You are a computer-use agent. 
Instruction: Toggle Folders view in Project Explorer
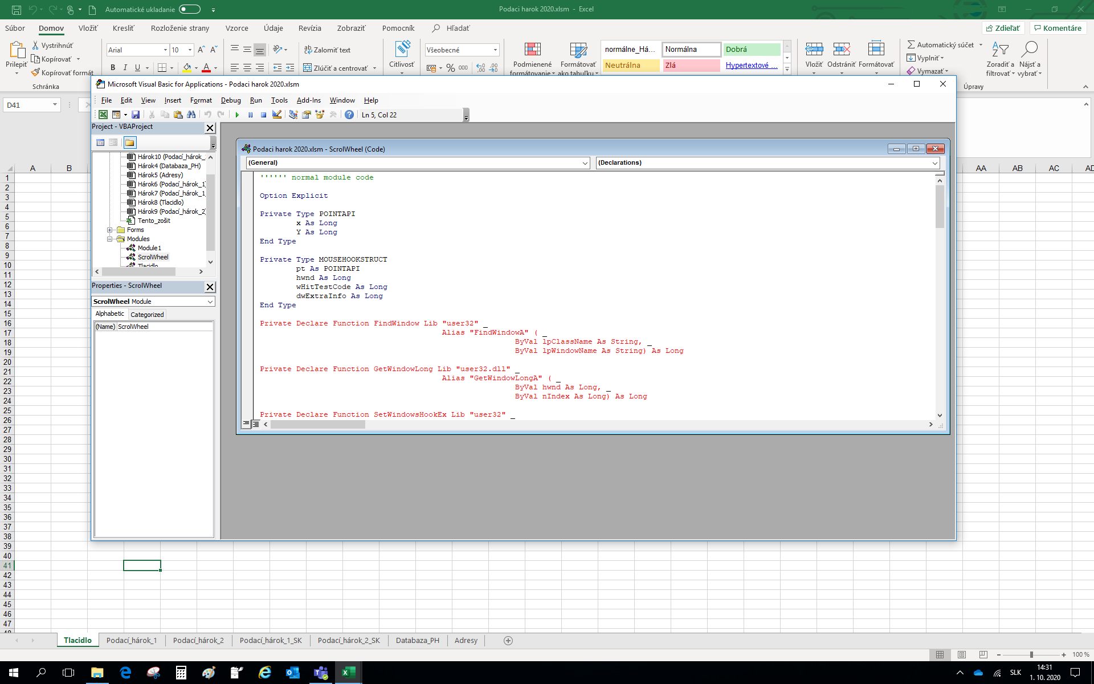(130, 142)
